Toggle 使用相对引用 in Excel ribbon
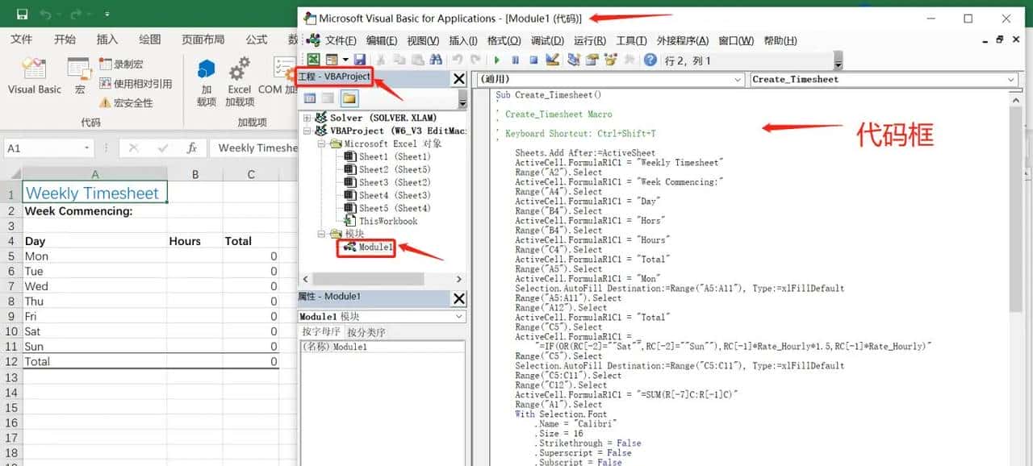 point(135,83)
